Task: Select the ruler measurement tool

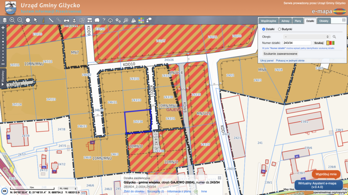Action: click(x=51, y=20)
